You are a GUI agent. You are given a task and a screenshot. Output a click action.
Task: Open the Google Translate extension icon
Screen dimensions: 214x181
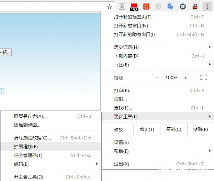tap(170, 7)
